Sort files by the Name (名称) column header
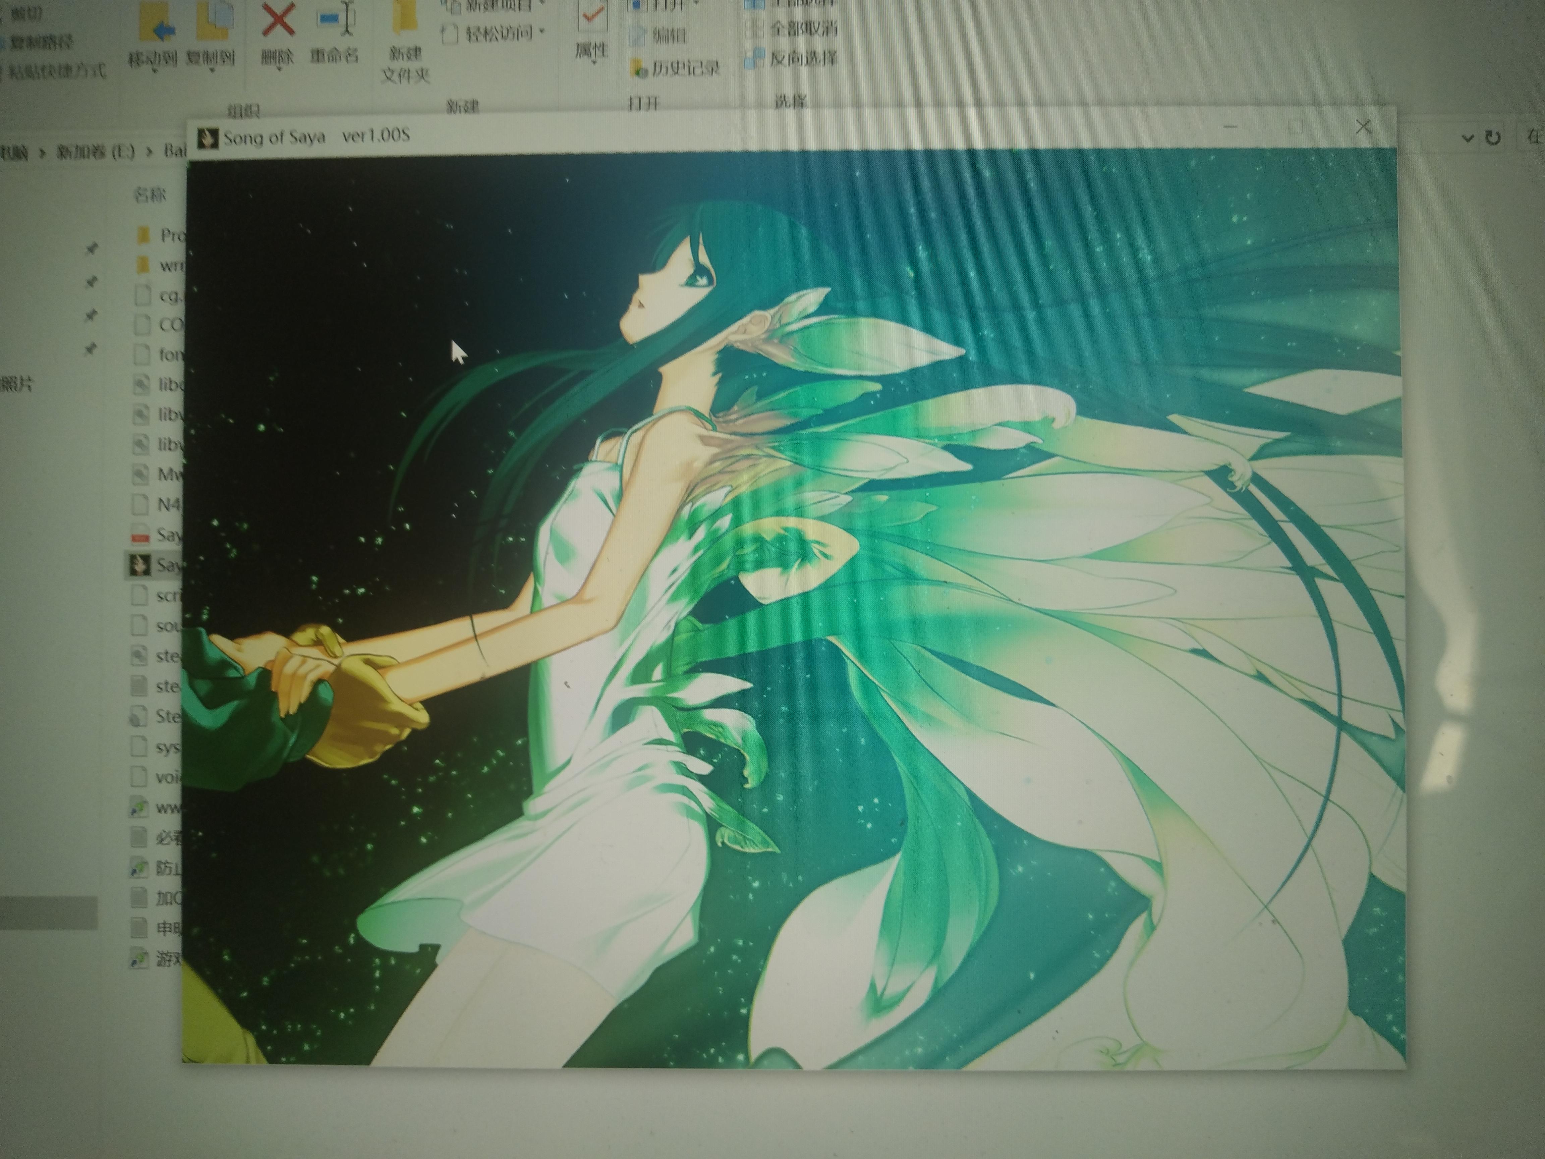 [150, 195]
